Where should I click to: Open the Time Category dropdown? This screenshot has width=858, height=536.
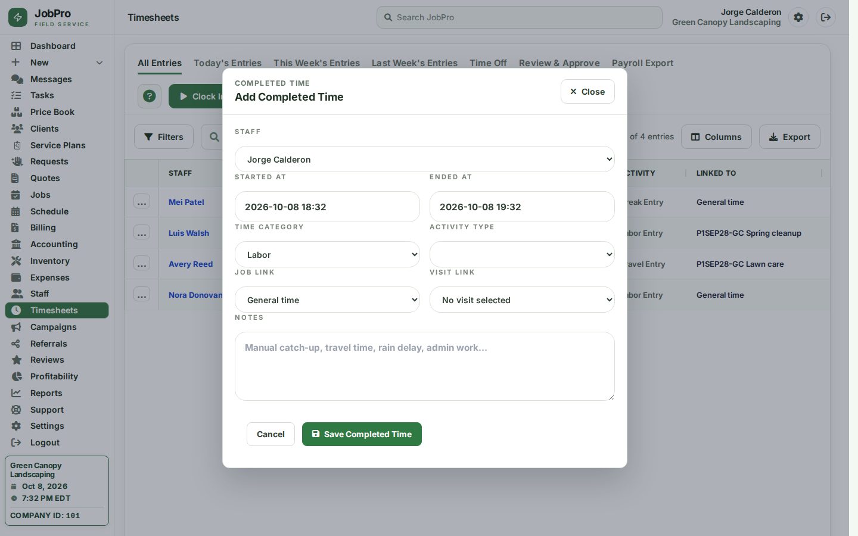coord(327,254)
